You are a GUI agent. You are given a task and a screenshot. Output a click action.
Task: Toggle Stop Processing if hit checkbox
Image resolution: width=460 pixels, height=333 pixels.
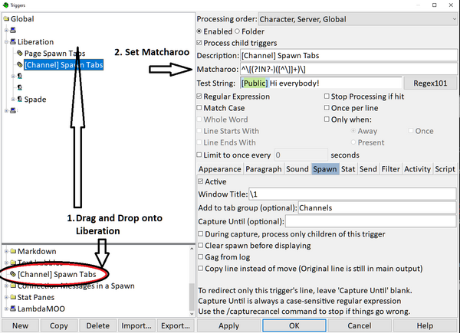pyautogui.click(x=327, y=97)
